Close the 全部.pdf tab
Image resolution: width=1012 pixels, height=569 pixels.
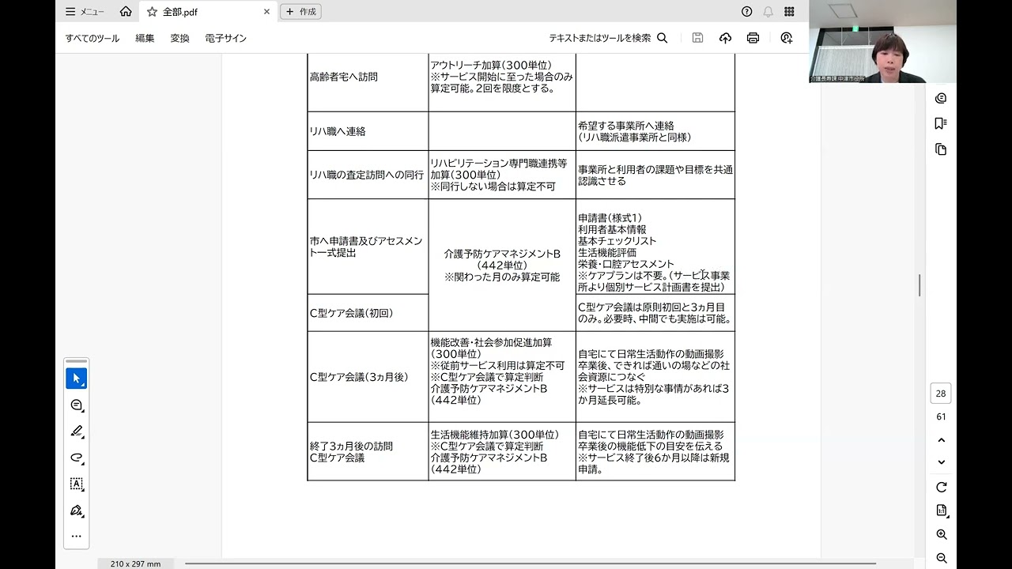tap(266, 12)
